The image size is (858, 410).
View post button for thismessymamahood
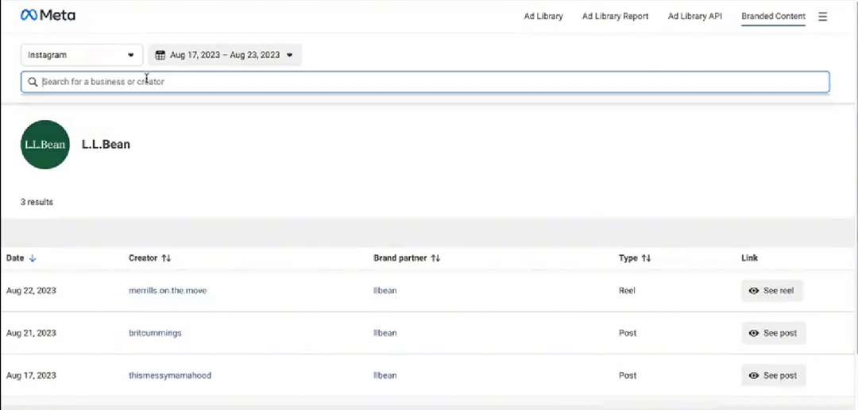click(773, 375)
